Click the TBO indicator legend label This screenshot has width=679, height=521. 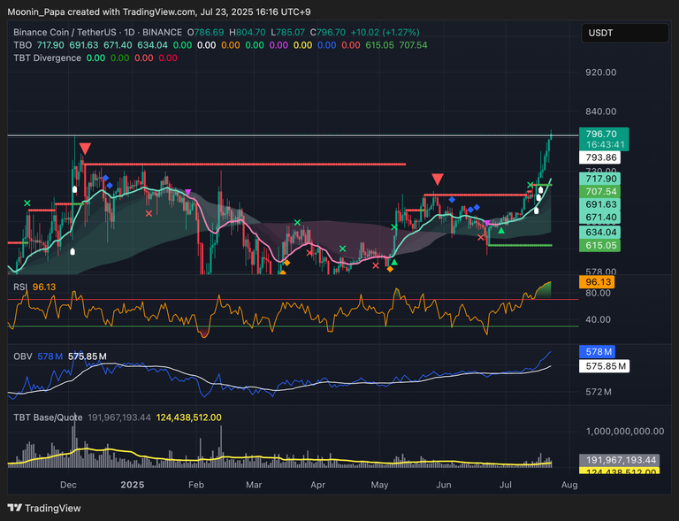[x=22, y=45]
